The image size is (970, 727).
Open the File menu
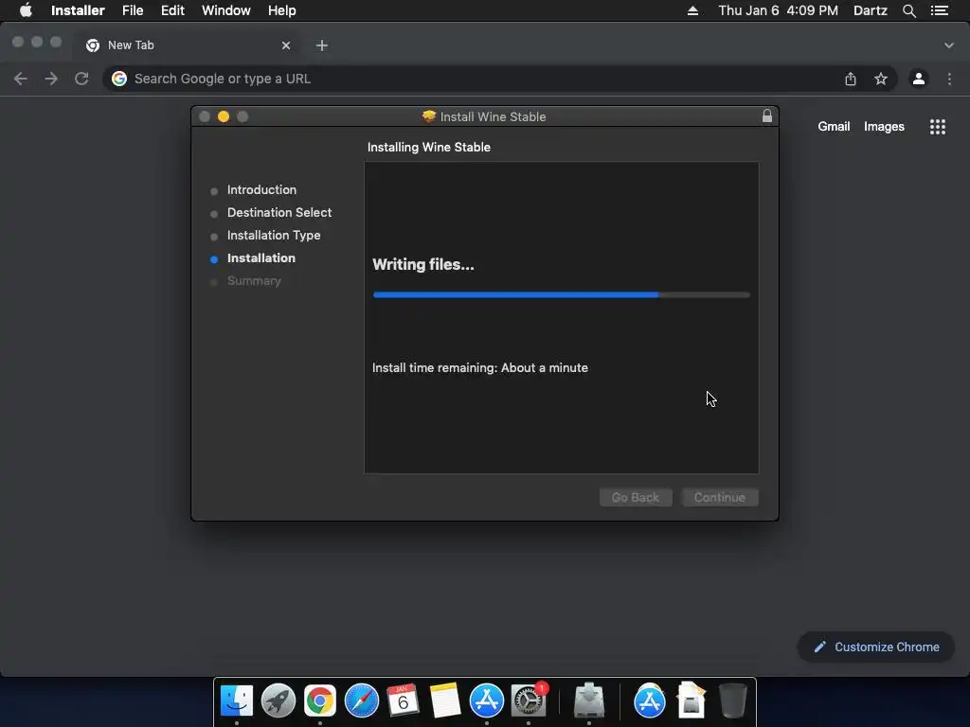133,10
